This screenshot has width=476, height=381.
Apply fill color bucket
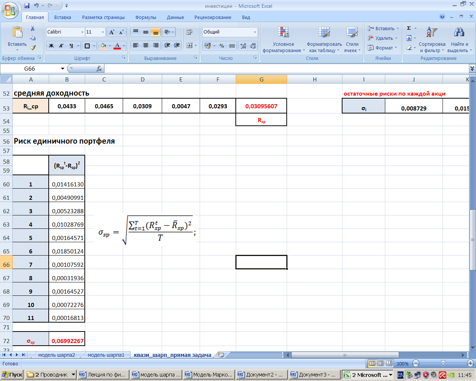[103, 46]
